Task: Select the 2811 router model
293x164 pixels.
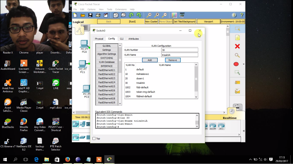Action: click(x=221, y=126)
